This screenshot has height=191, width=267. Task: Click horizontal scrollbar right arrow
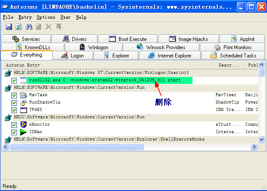[x=254, y=147]
